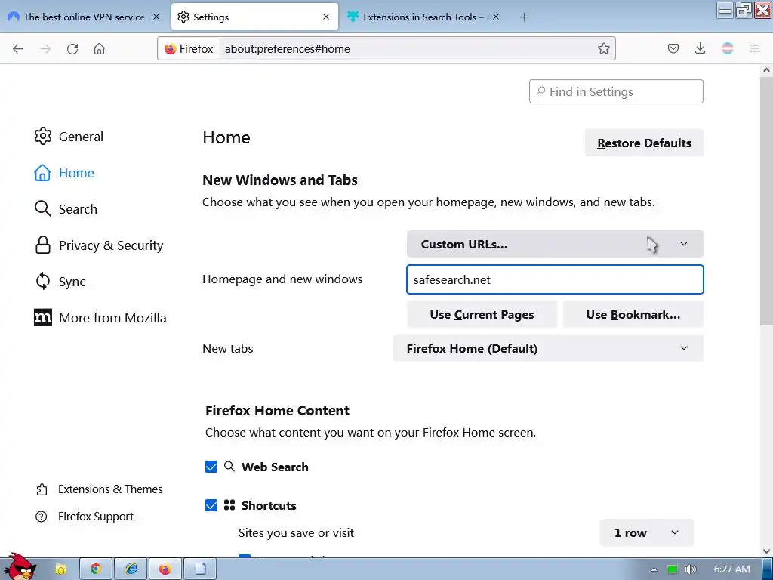Image resolution: width=773 pixels, height=580 pixels.
Task: Click the Web Search magnifier icon
Action: click(x=229, y=467)
